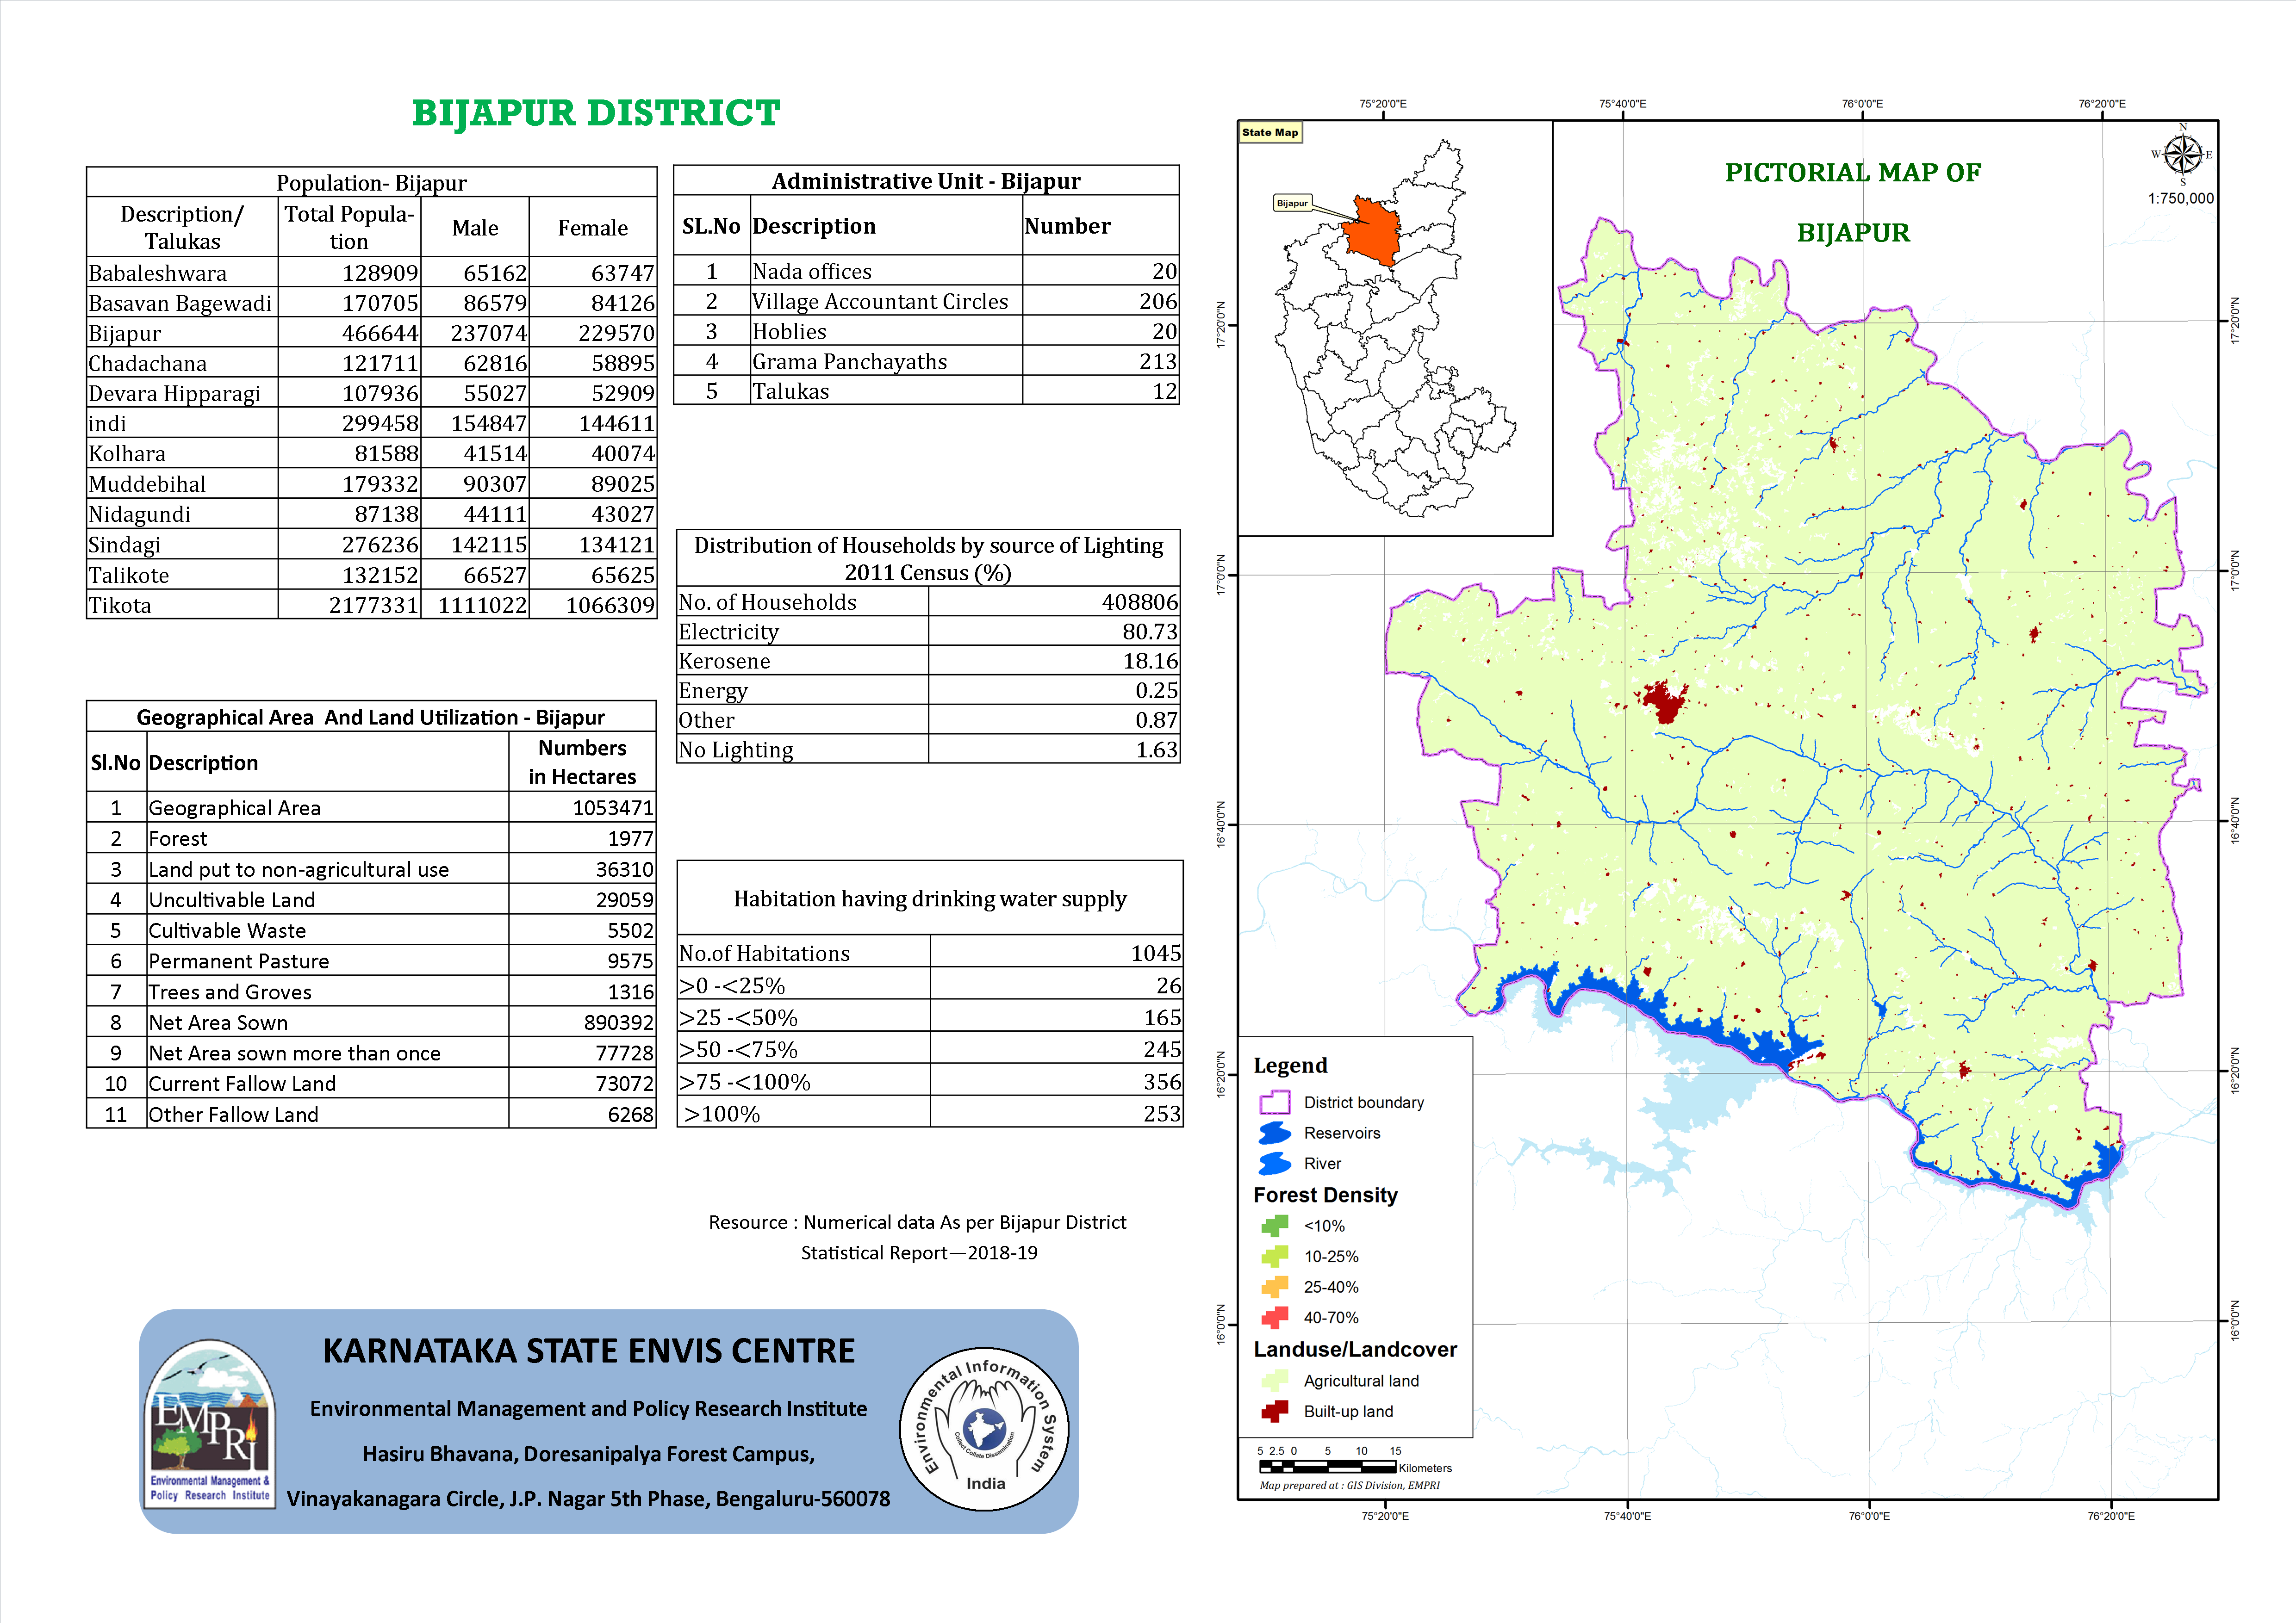Screen dimensions: 2296x1623
Task: Click the Built-up land legend swatch
Action: point(1274,1411)
